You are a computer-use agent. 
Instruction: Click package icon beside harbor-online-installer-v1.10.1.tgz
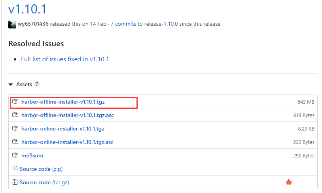click(15, 128)
